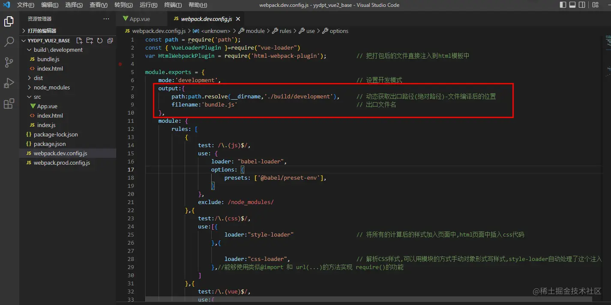Screen dimensions: 611x305
Task: Open the 文件(F) menu
Action: (26, 5)
